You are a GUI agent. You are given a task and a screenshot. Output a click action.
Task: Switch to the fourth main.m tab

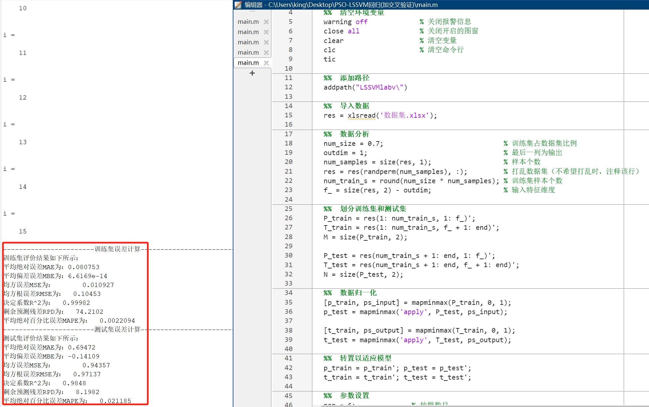pyautogui.click(x=248, y=53)
